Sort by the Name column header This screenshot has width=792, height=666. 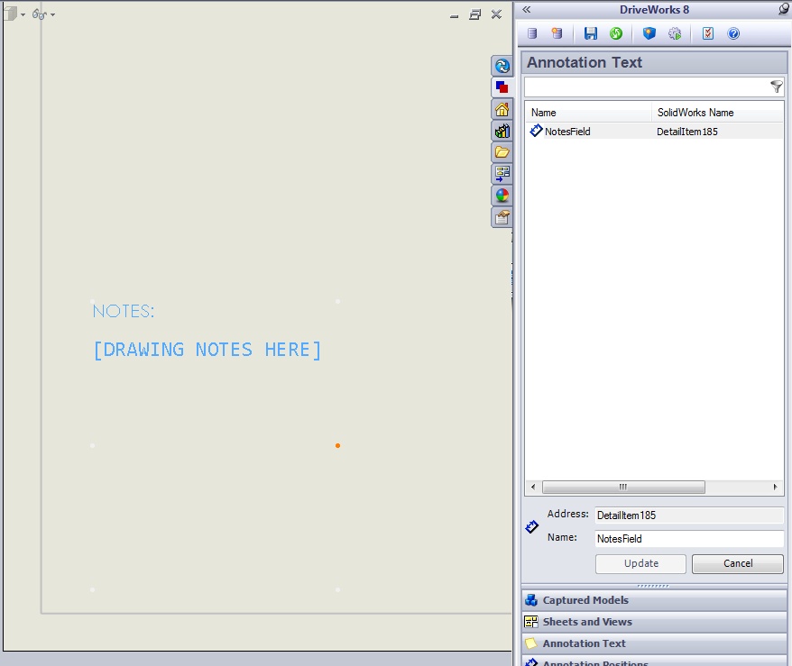pos(588,113)
